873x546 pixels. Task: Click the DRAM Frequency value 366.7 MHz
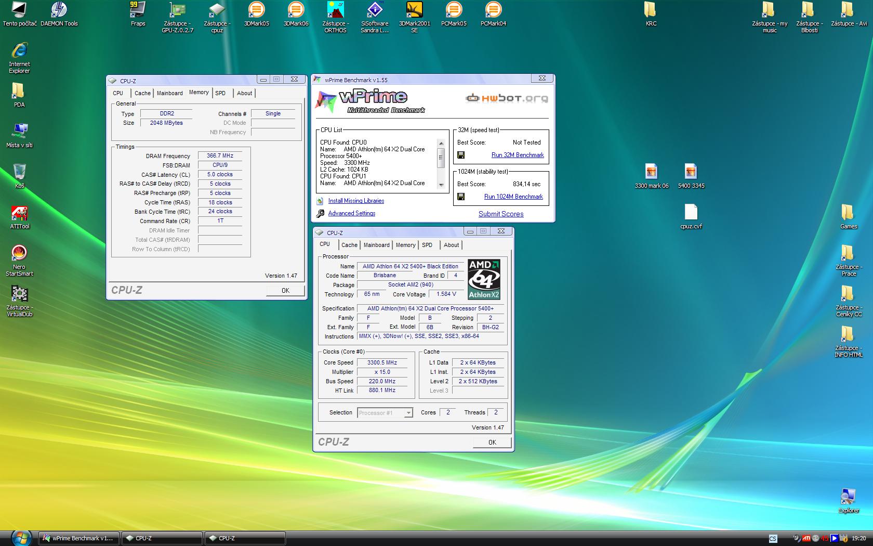(220, 155)
